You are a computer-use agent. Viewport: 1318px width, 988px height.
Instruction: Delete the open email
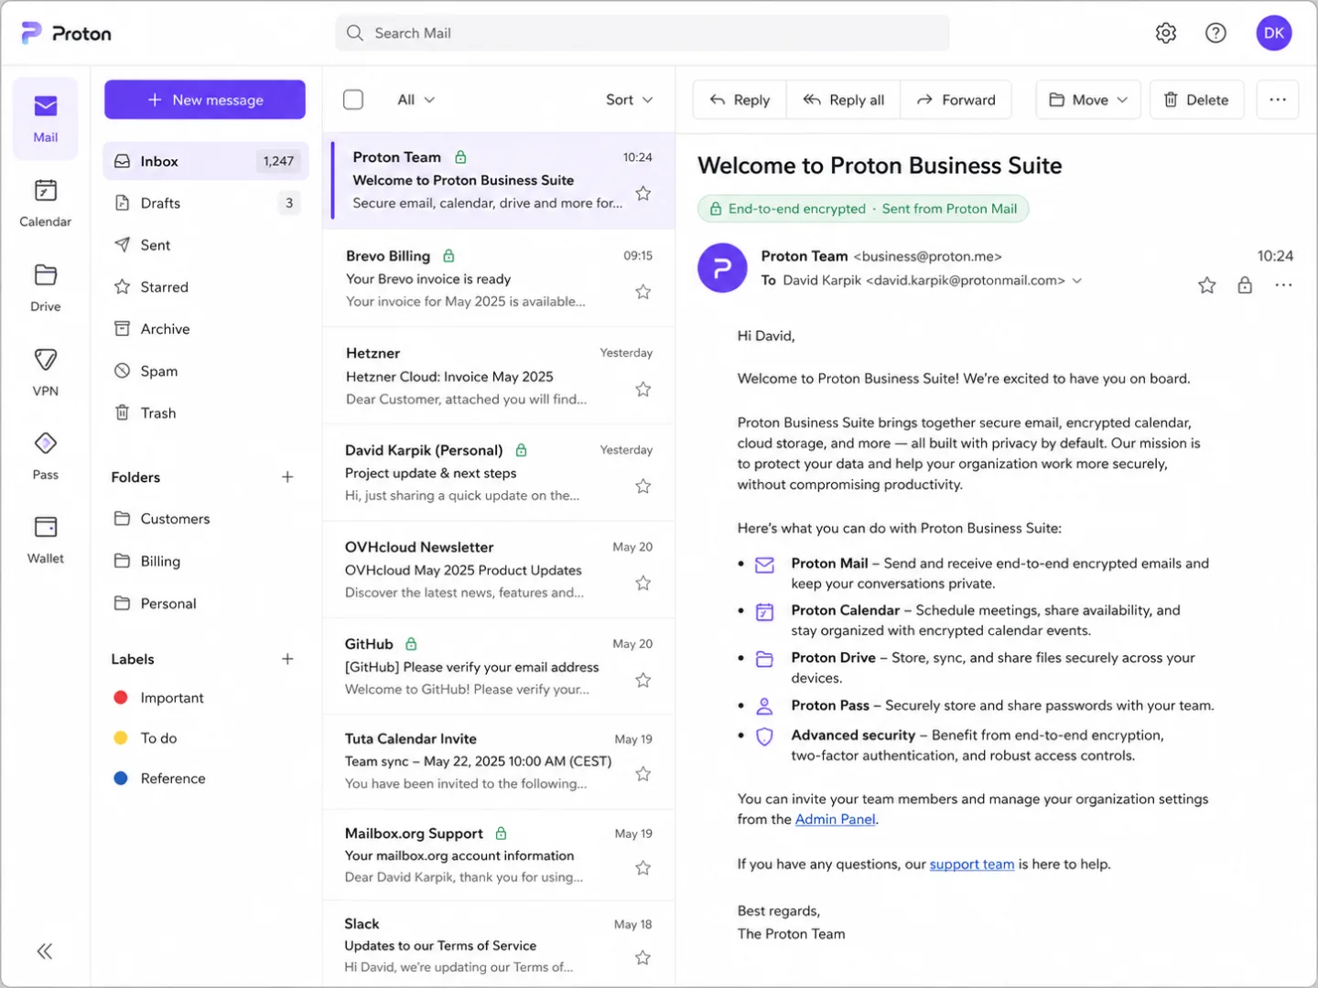coord(1196,100)
